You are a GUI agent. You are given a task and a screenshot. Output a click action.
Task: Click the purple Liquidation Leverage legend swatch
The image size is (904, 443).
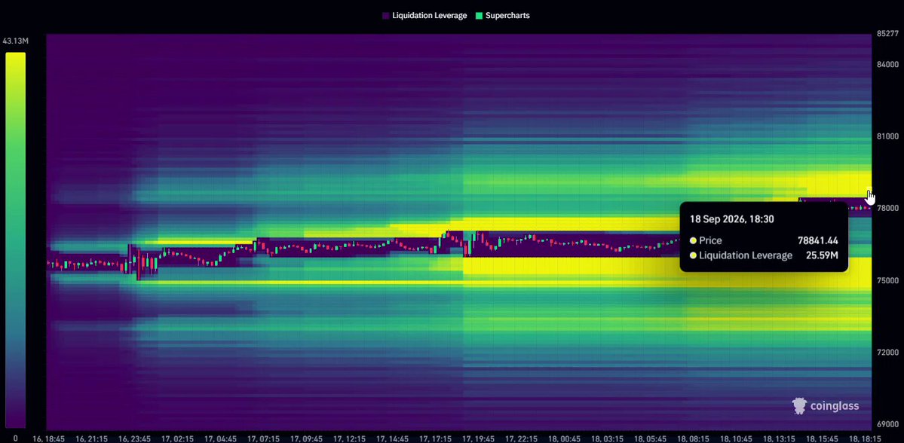click(x=386, y=16)
